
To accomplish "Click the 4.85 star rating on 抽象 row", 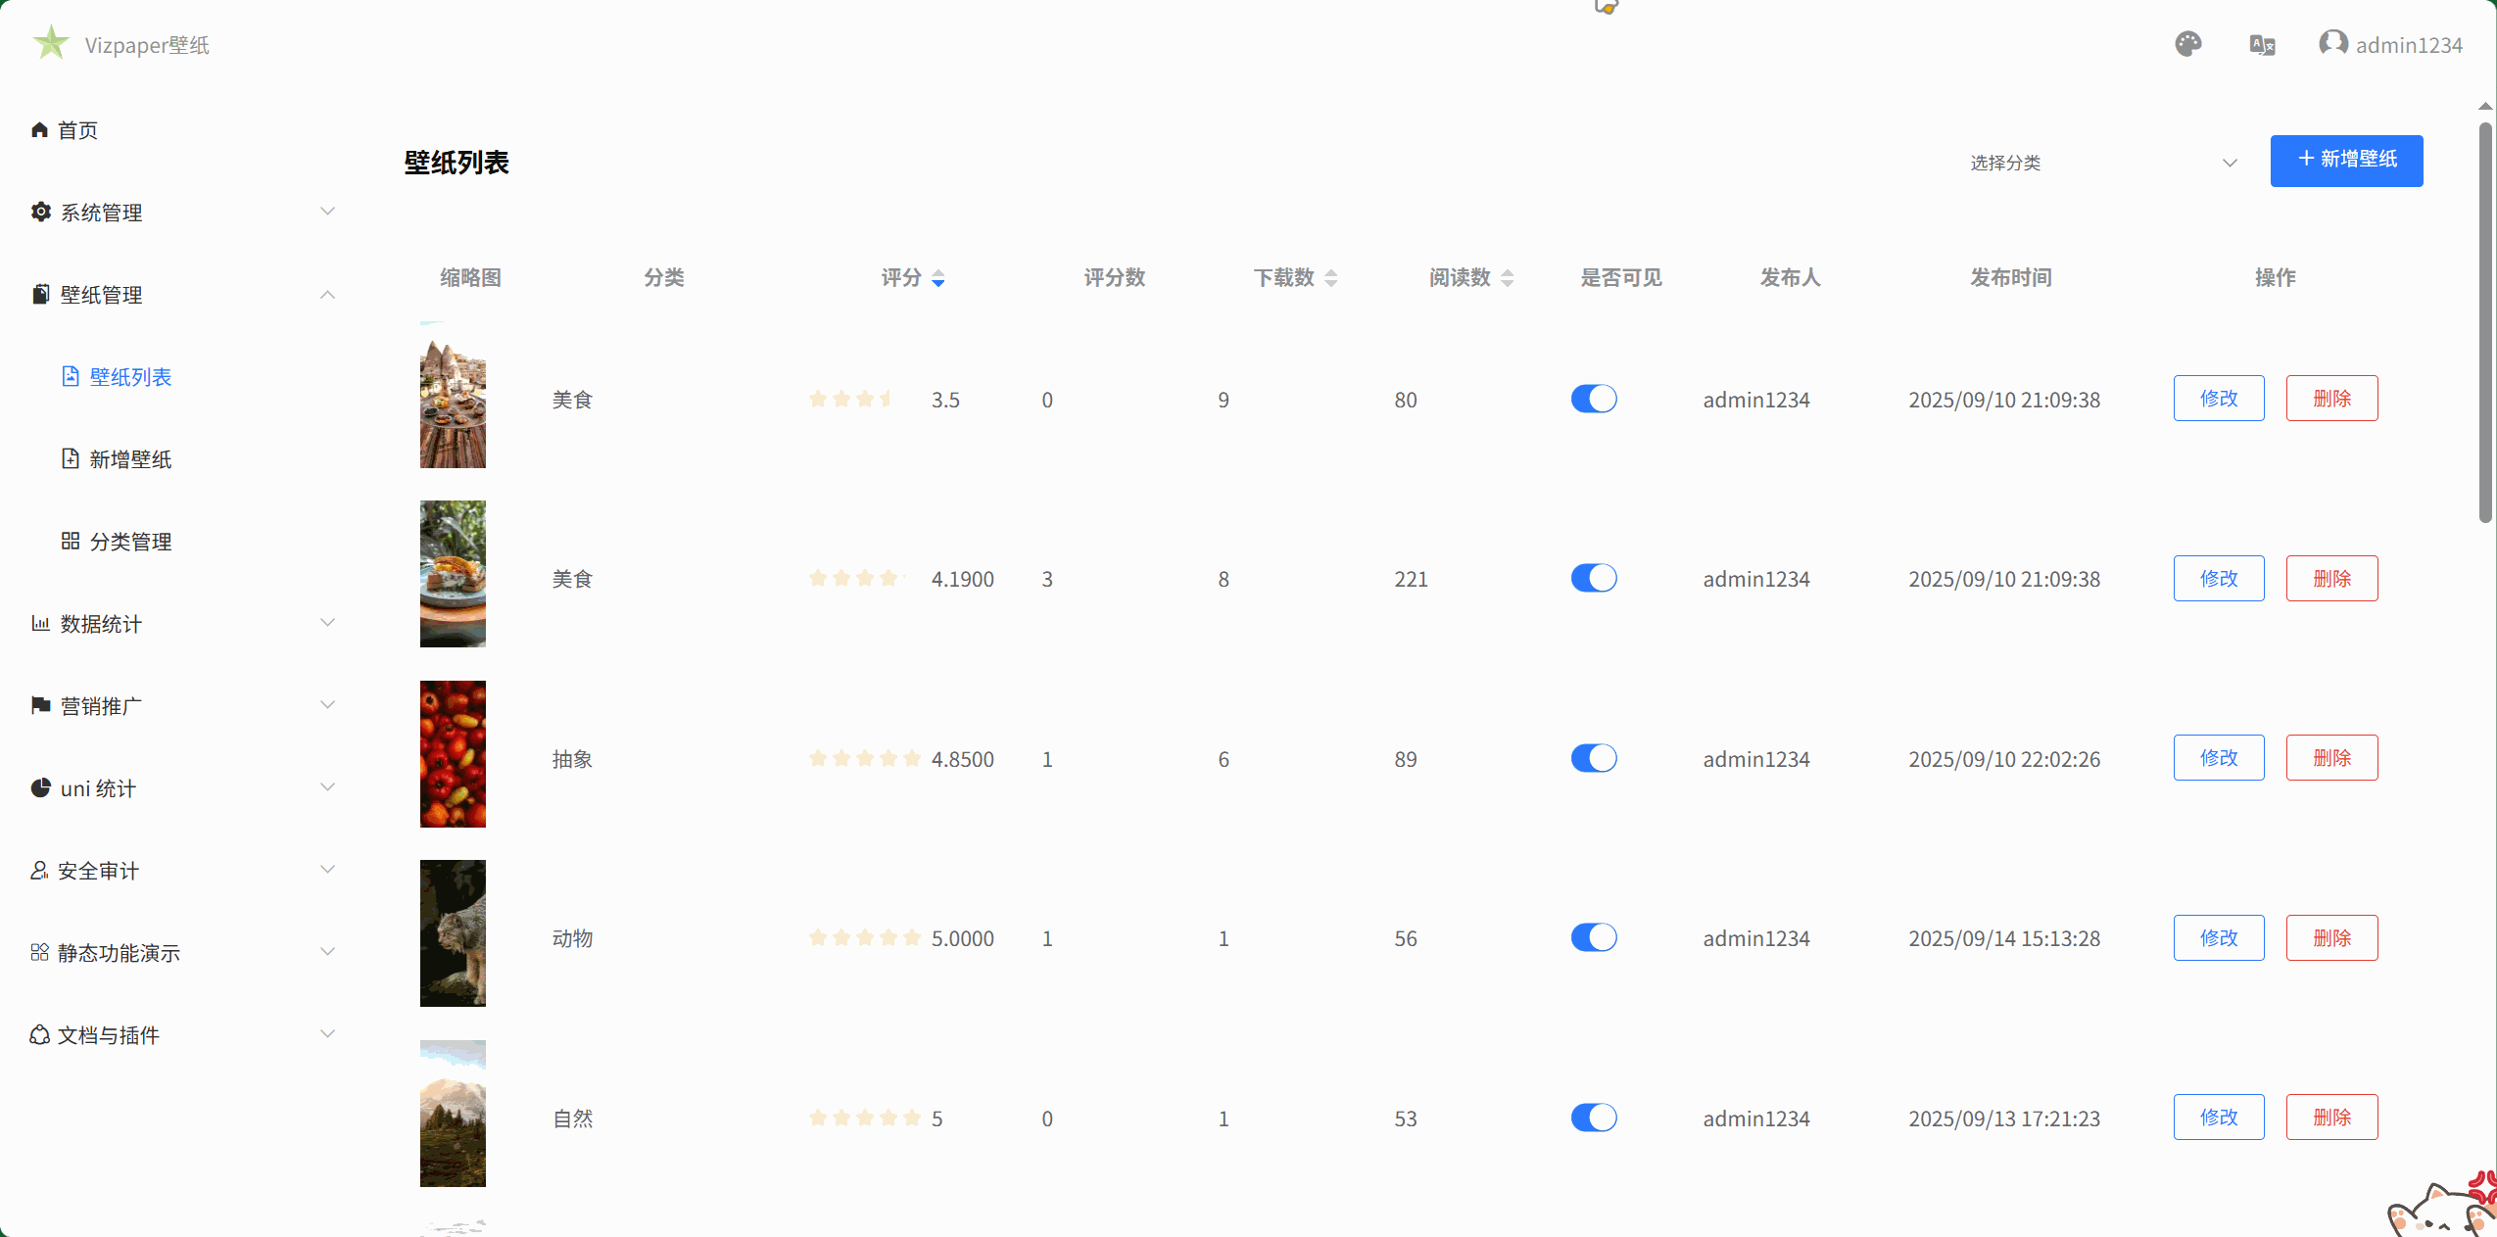I will (864, 759).
